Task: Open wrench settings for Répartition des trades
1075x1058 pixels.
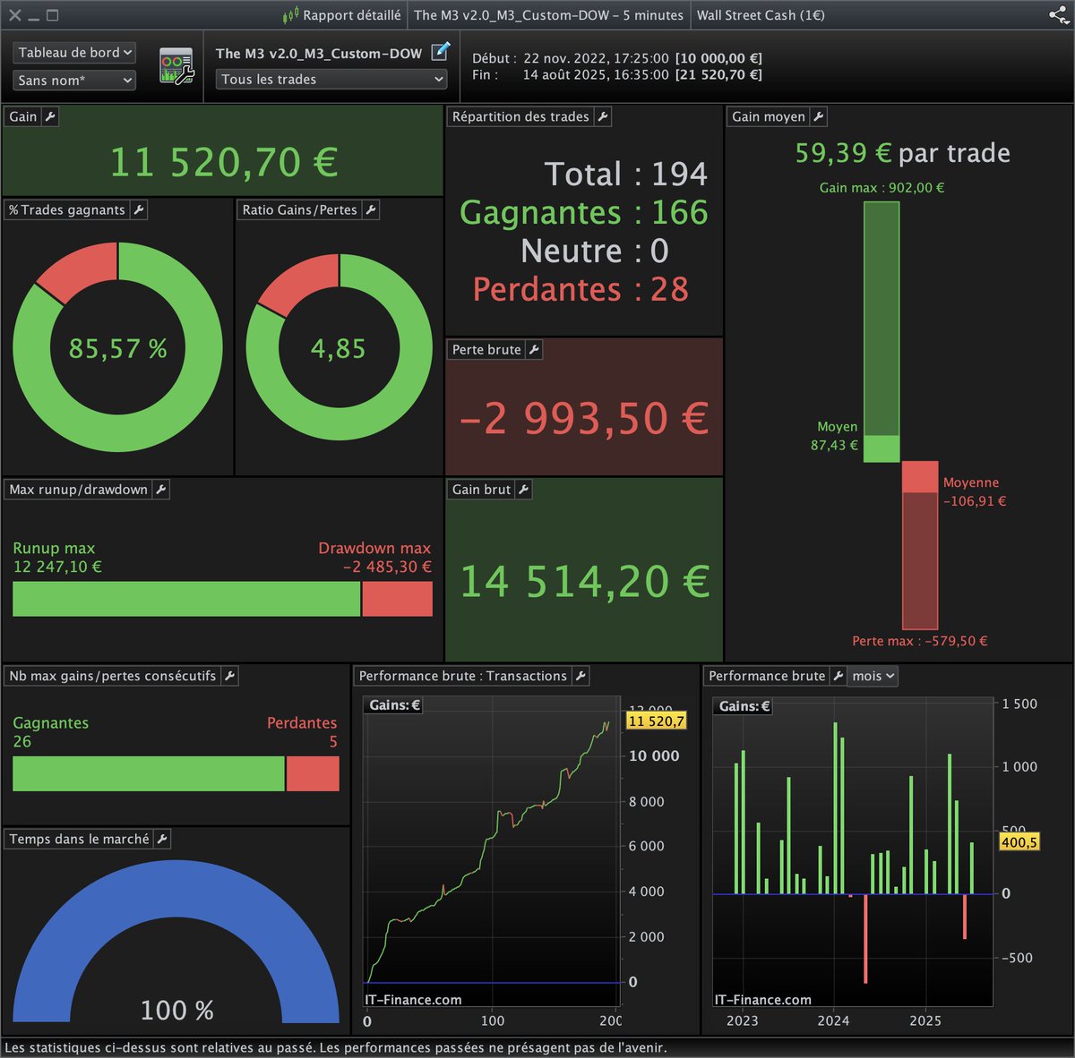Action: (603, 116)
